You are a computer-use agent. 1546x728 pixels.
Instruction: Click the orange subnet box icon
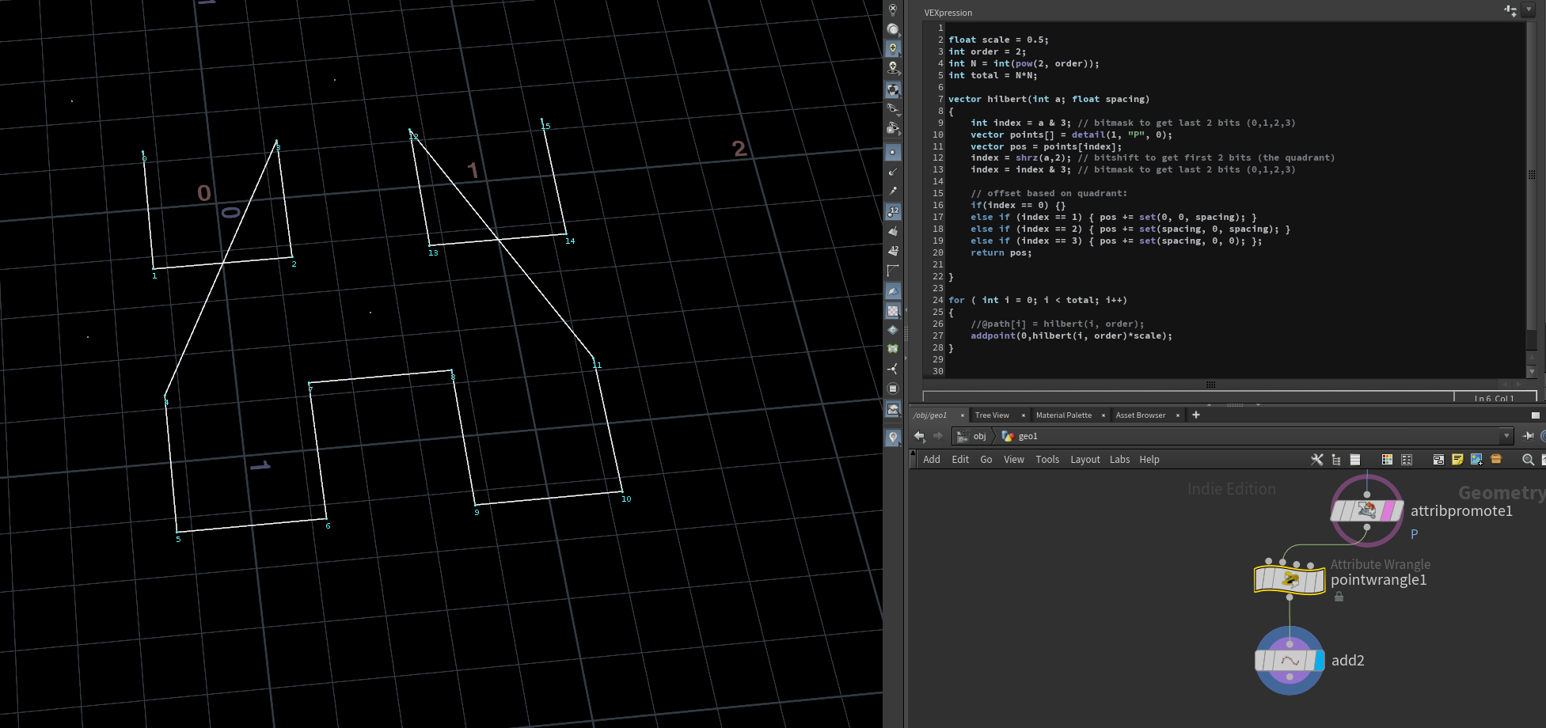(x=1496, y=459)
